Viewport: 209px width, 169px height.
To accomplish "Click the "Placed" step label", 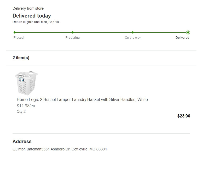I will point(19,38).
